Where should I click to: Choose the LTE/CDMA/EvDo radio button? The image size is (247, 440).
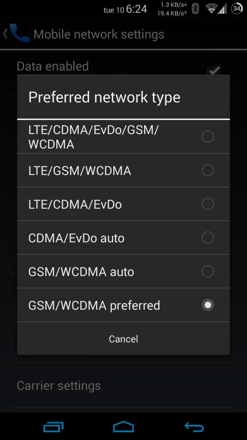(x=208, y=204)
